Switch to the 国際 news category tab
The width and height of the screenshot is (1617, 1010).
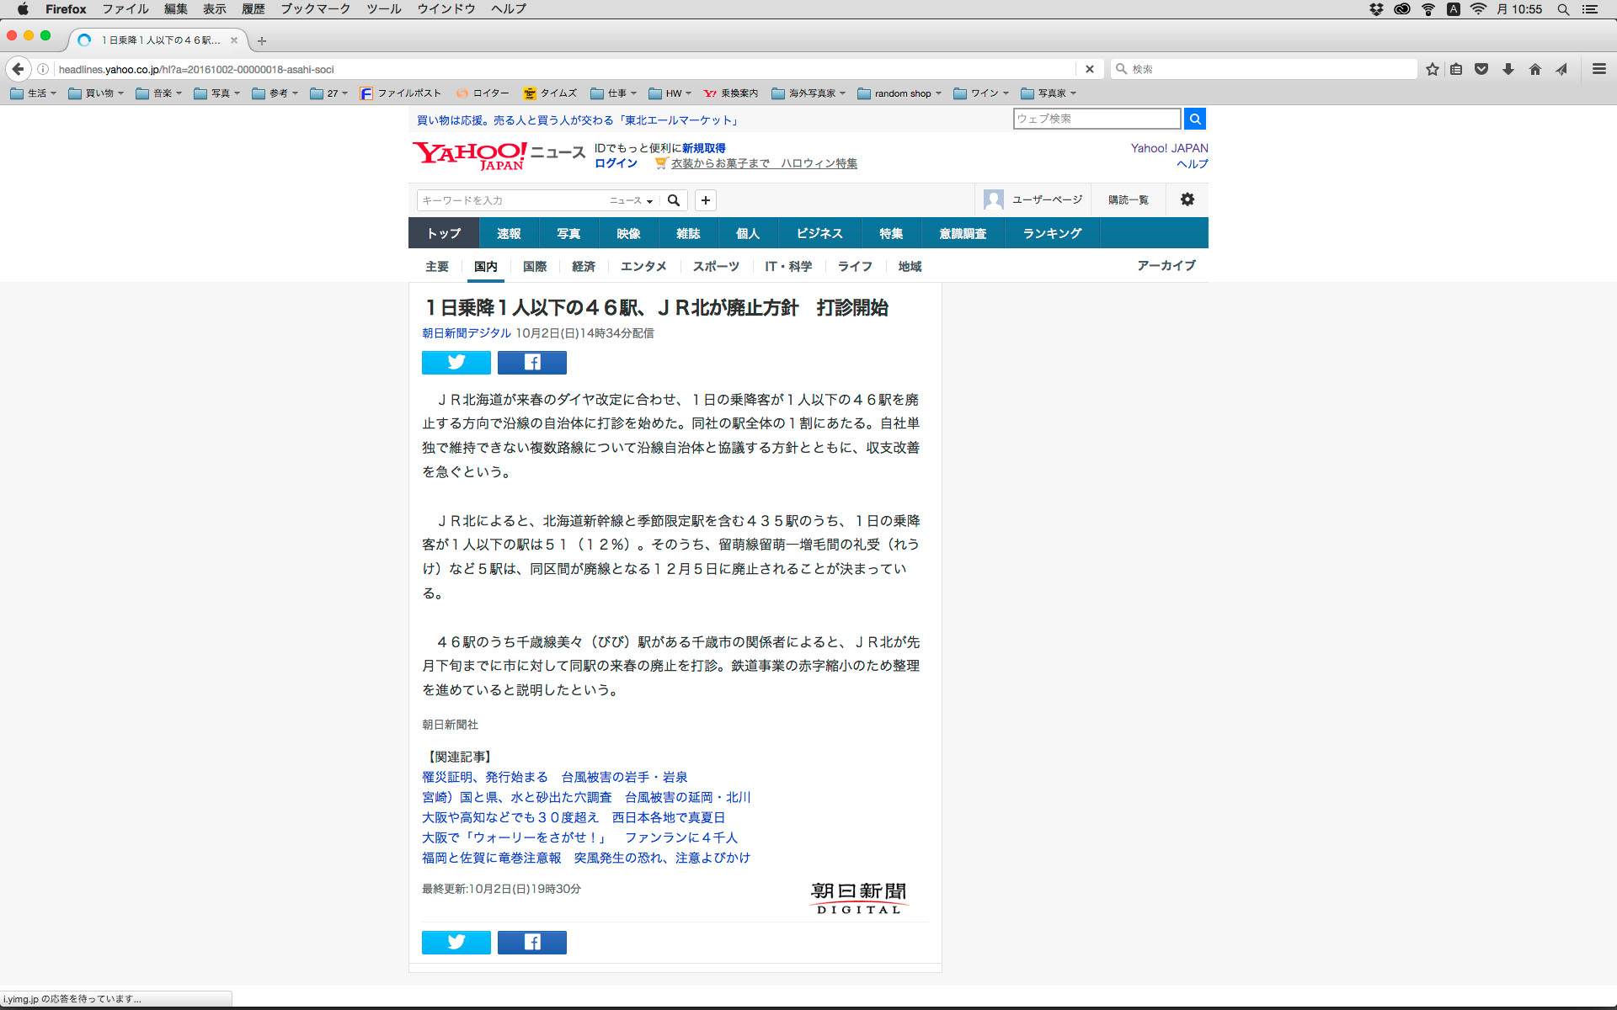click(x=535, y=267)
